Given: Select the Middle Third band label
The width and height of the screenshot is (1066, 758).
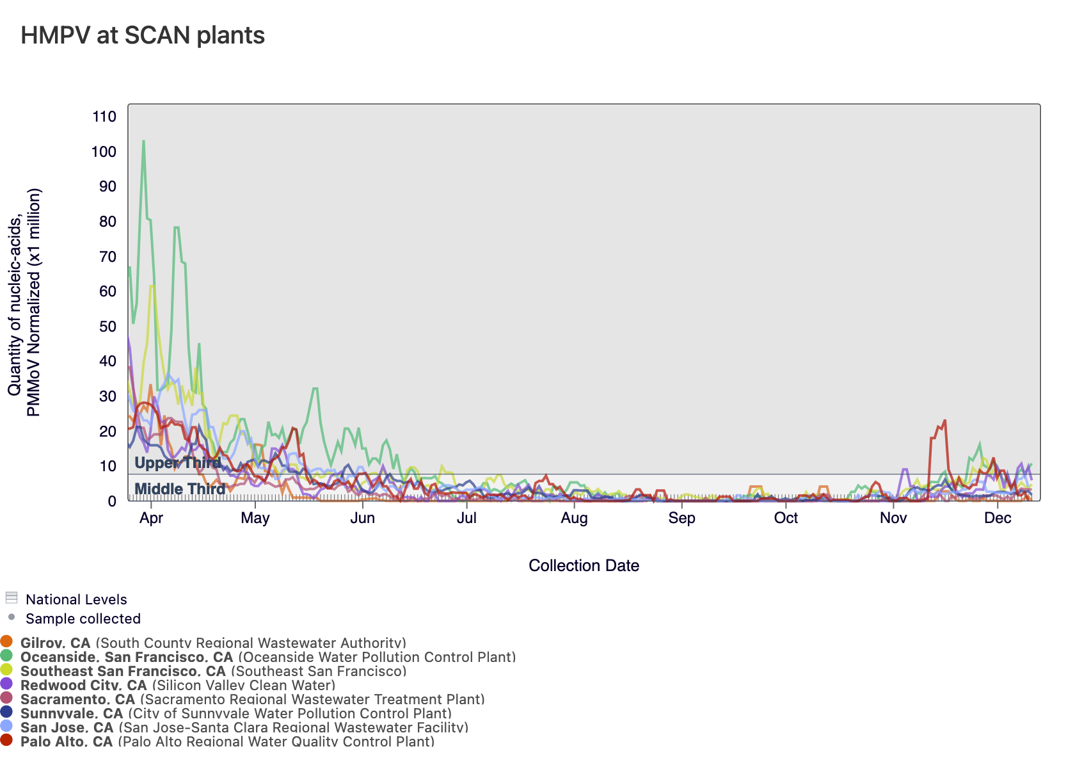Looking at the screenshot, I should tap(180, 490).
